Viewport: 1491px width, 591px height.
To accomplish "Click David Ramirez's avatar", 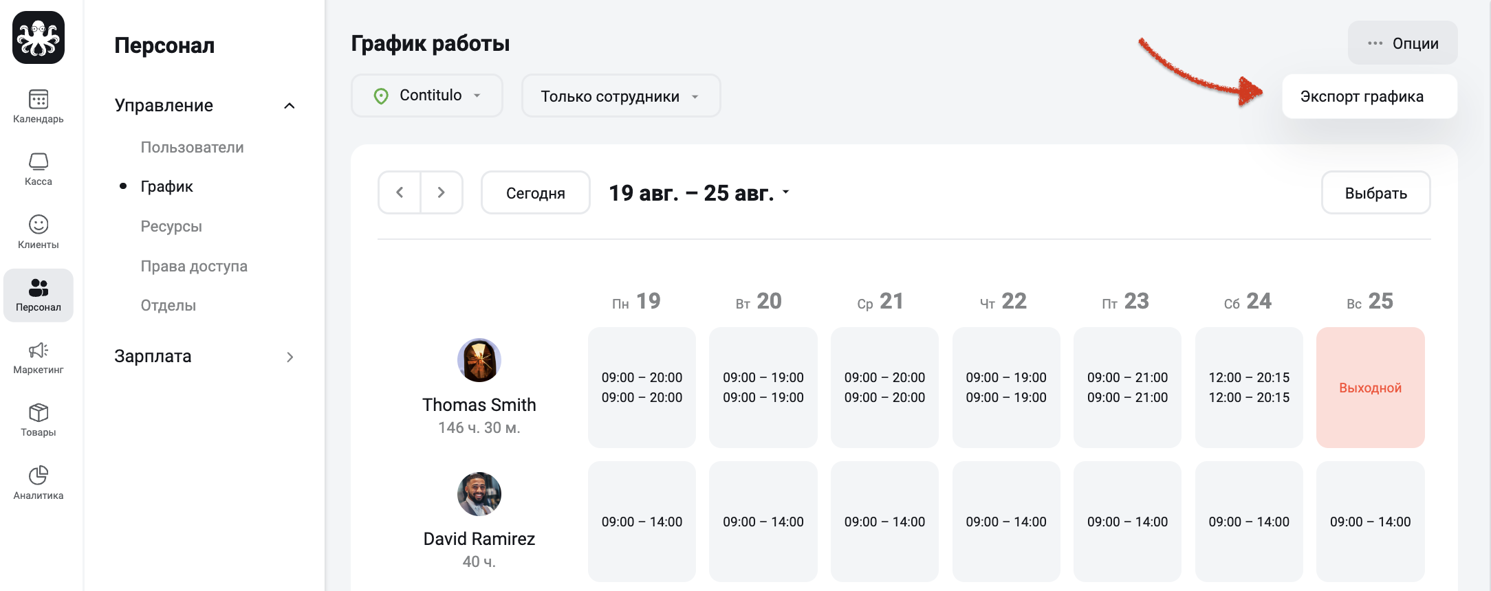I will click(x=479, y=494).
